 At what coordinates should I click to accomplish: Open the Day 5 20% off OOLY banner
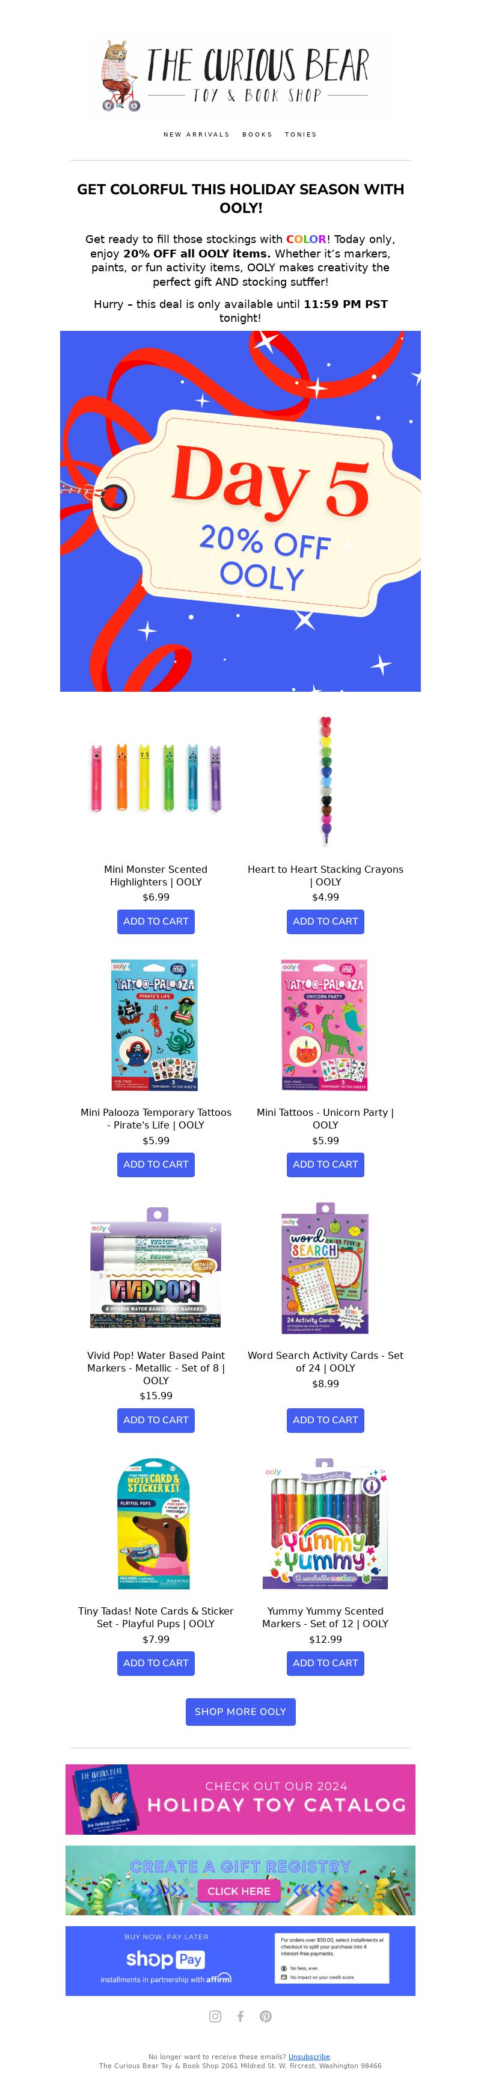pos(240,511)
